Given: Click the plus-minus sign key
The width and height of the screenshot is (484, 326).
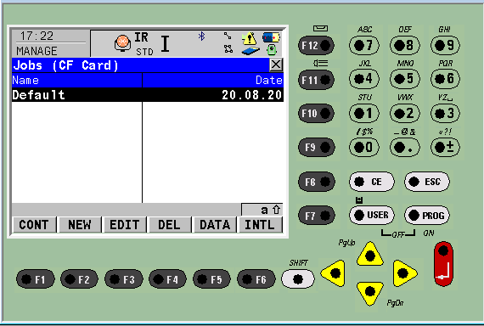Looking at the screenshot, I should pyautogui.click(x=445, y=147).
